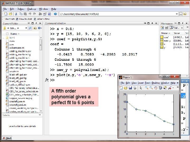Open the brush color dropdown arrow
This screenshot has height=142, width=190.
(173, 88)
